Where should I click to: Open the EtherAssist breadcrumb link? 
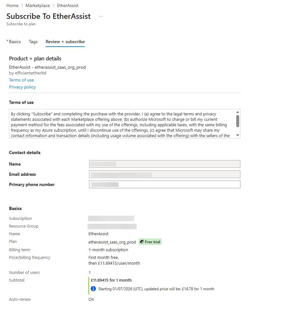68,5
